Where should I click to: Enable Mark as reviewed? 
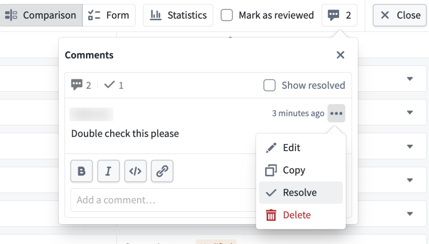227,15
